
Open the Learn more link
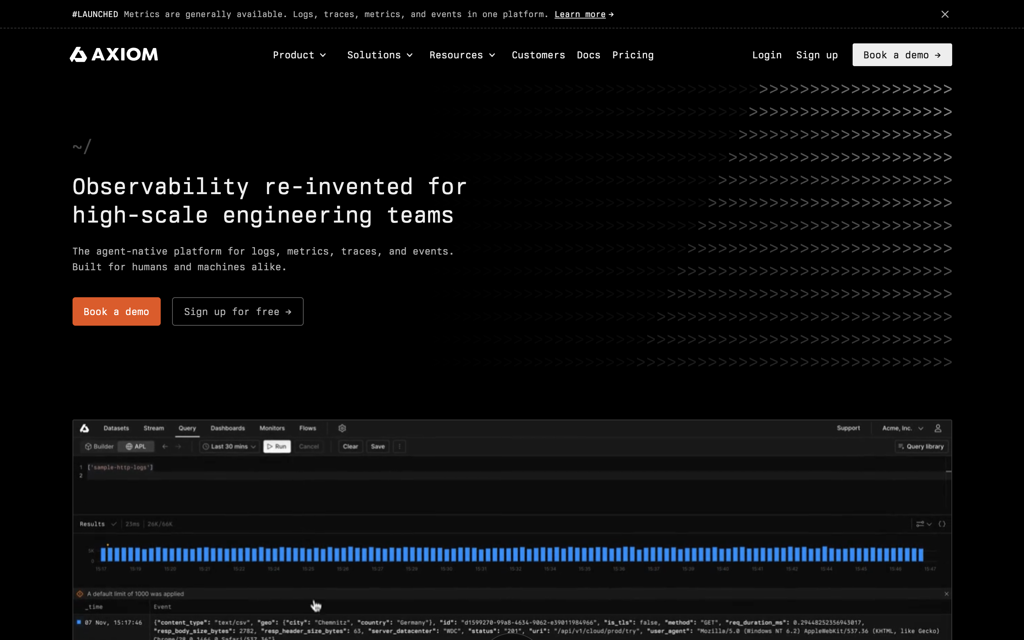point(584,14)
